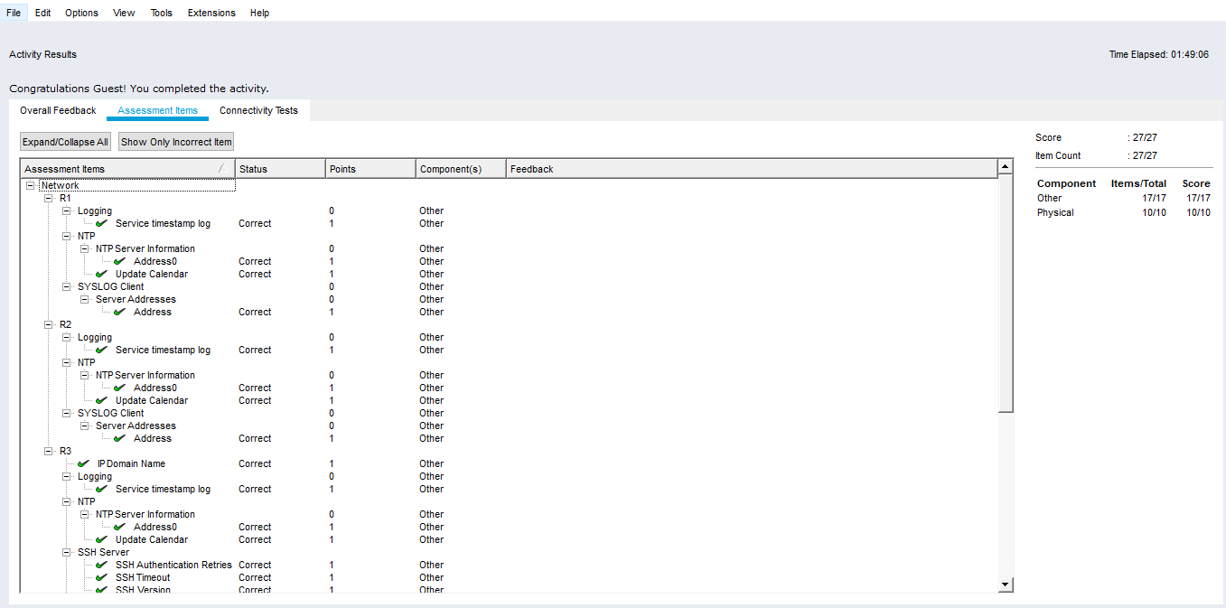Click scrollbar up arrow in assessment list
Screen dimensions: 1226x608
1006,167
